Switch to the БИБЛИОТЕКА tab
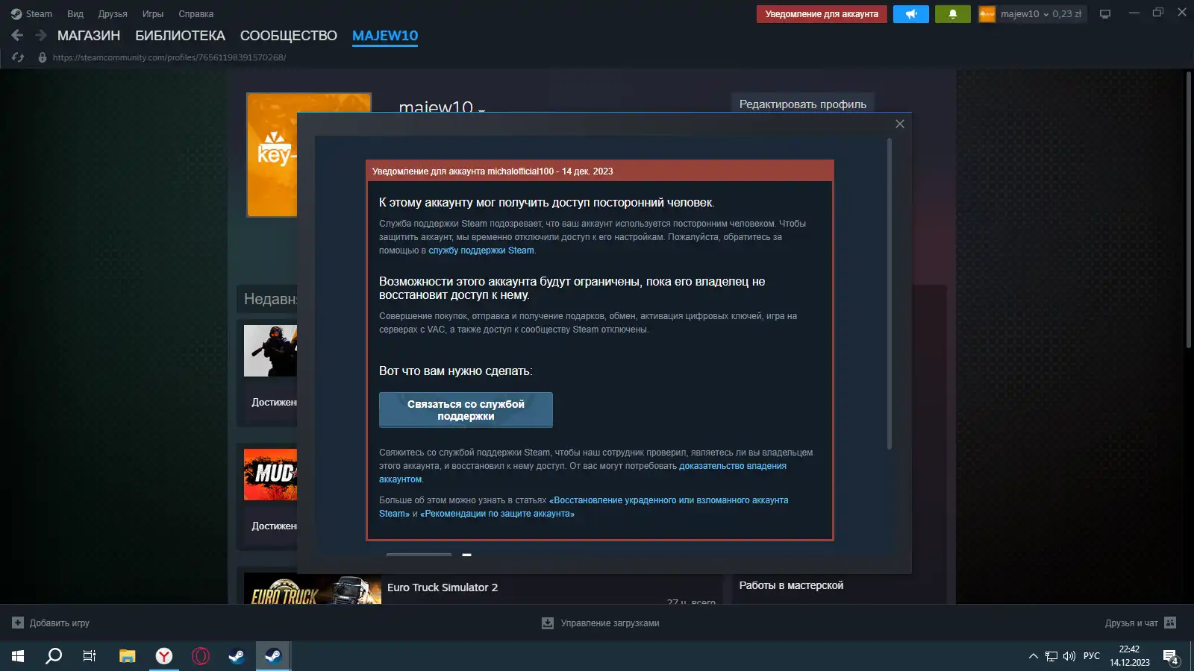 180,36
